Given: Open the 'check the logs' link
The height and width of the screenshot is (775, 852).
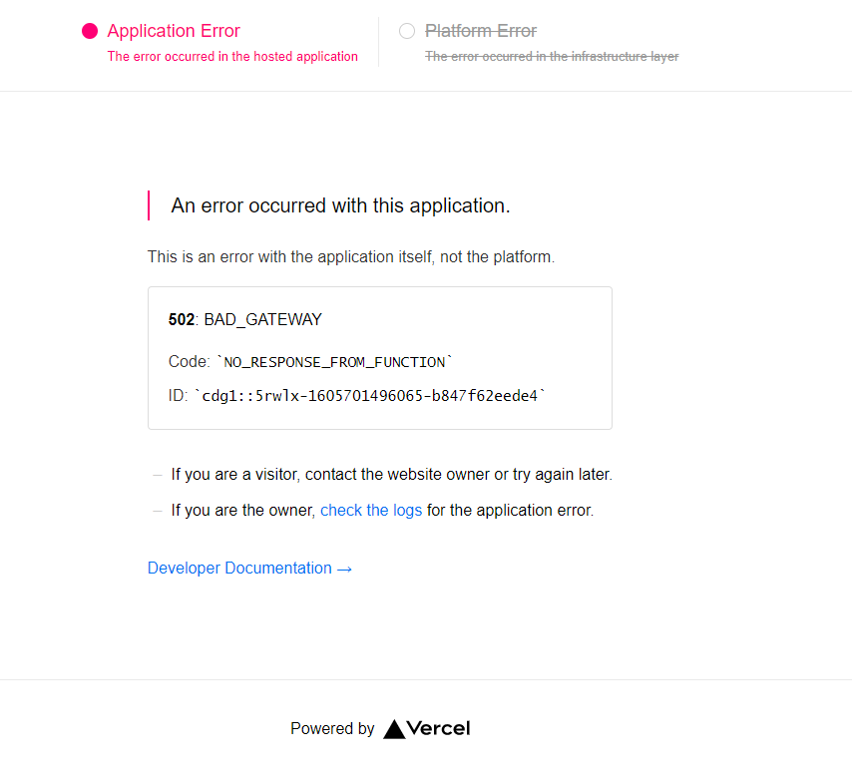Looking at the screenshot, I should point(371,510).
